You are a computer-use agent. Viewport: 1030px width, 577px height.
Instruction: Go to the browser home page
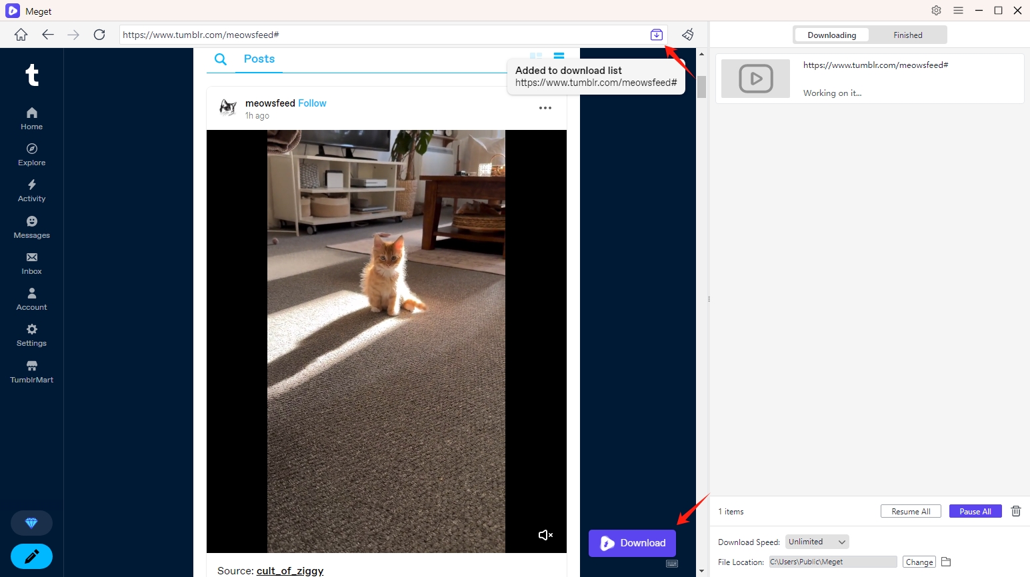coord(21,35)
